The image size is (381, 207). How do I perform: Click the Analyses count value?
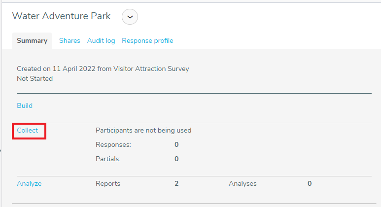310,183
